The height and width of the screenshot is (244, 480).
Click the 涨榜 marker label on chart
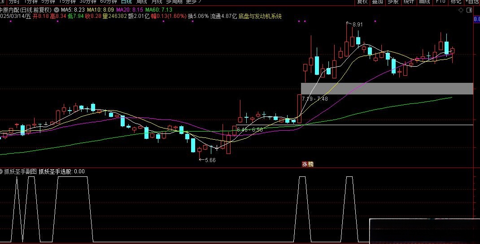pos(307,164)
